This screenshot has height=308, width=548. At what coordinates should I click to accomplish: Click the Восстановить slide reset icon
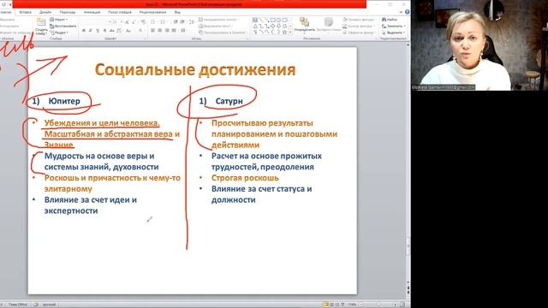(51, 27)
